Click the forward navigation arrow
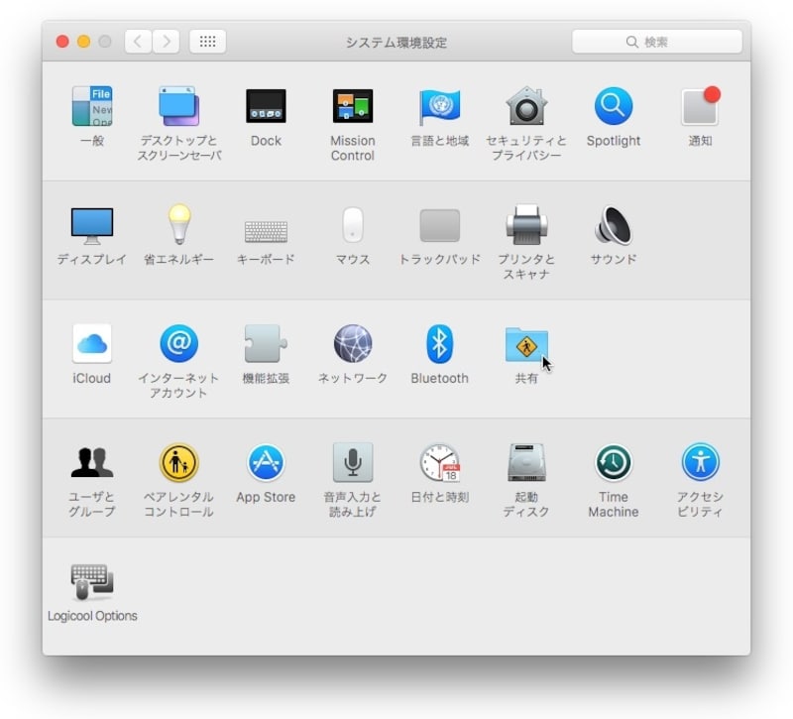 (166, 42)
